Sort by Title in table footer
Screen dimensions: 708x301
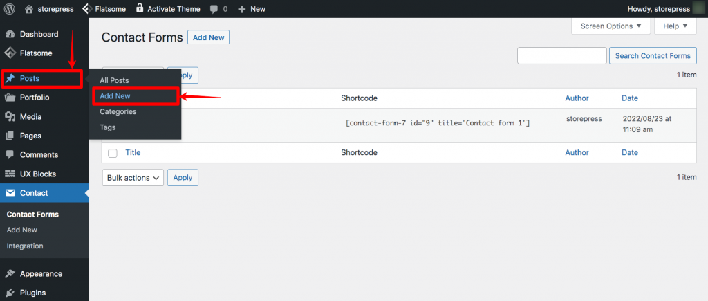[133, 153]
